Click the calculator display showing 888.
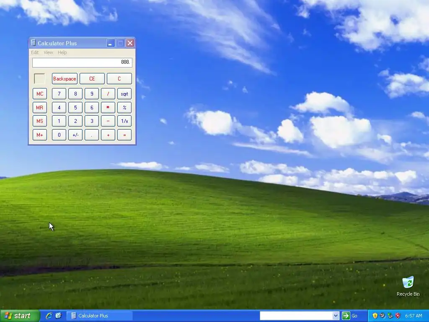The height and width of the screenshot is (322, 429). (x=82, y=62)
